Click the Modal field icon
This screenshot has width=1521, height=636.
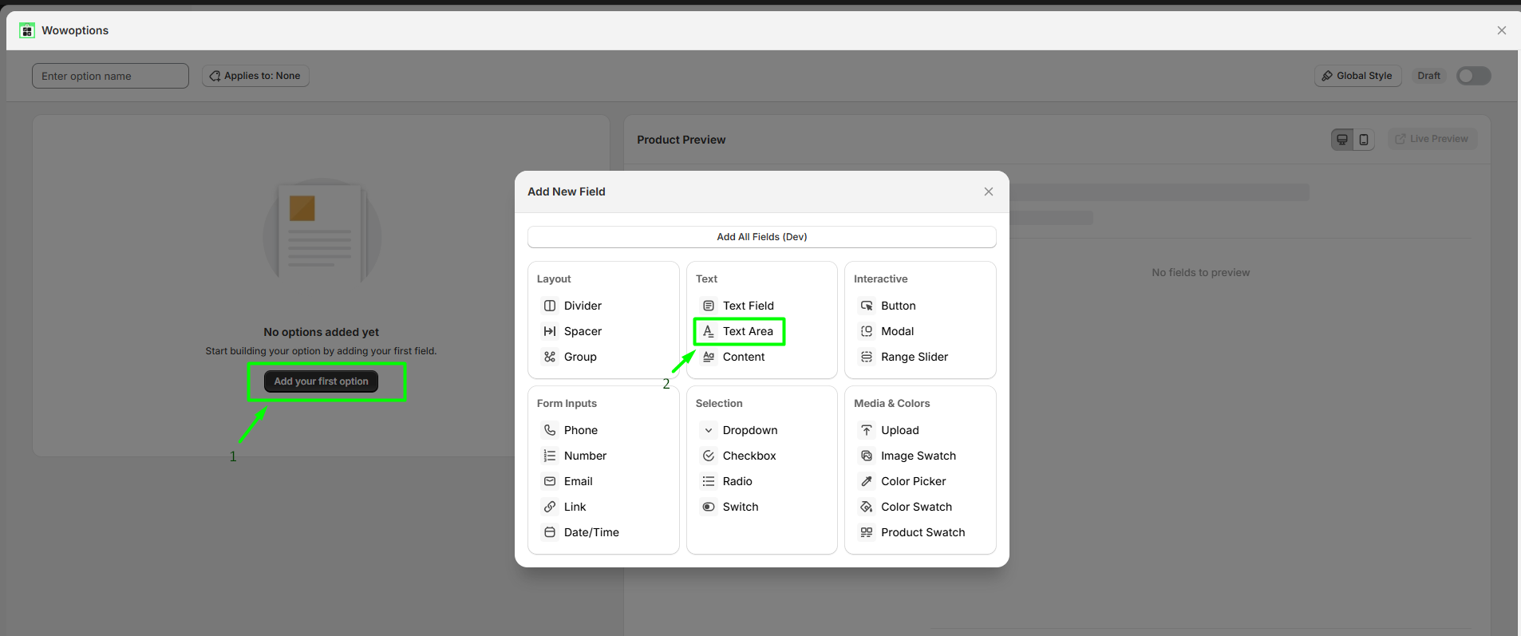(x=867, y=331)
